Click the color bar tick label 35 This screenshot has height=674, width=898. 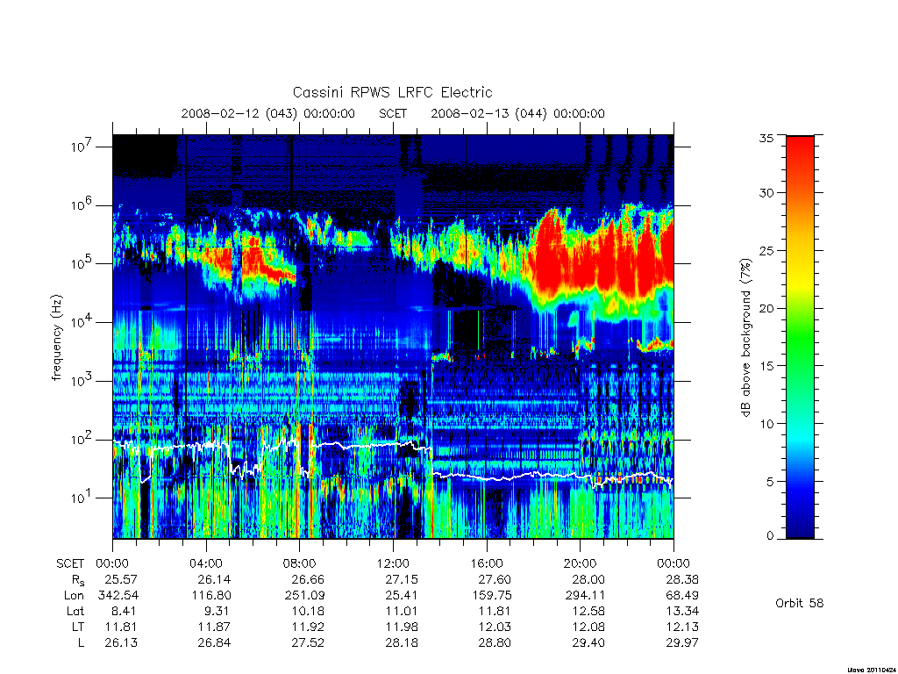point(766,138)
